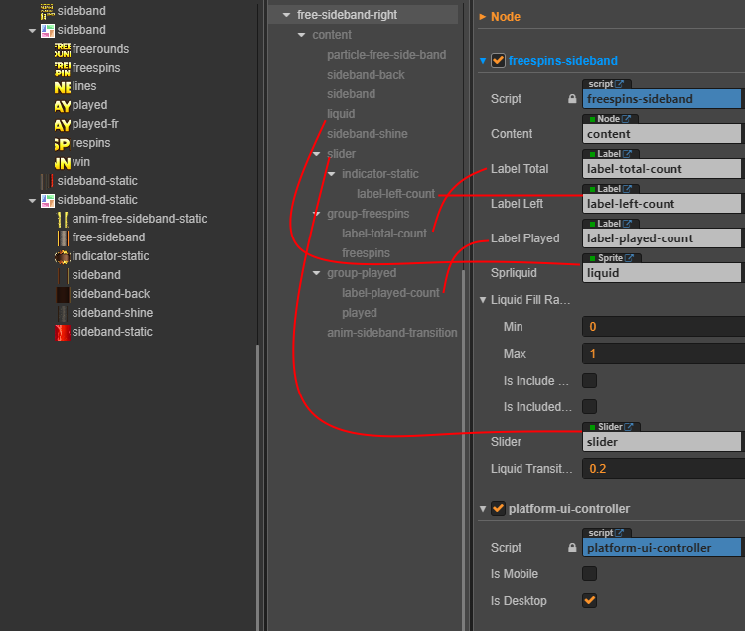Click the free-sideband asset icon
The image size is (745, 631).
63,238
